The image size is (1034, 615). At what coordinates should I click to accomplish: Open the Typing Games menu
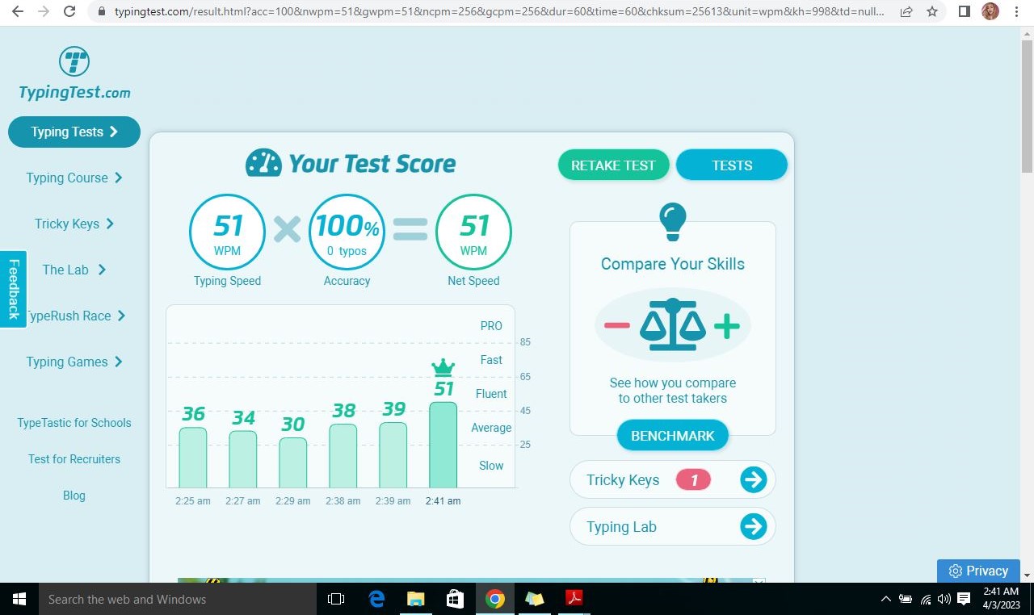click(74, 362)
